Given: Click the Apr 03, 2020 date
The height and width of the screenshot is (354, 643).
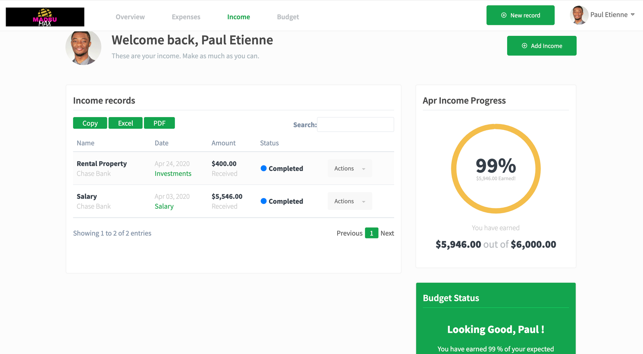Looking at the screenshot, I should coord(172,196).
